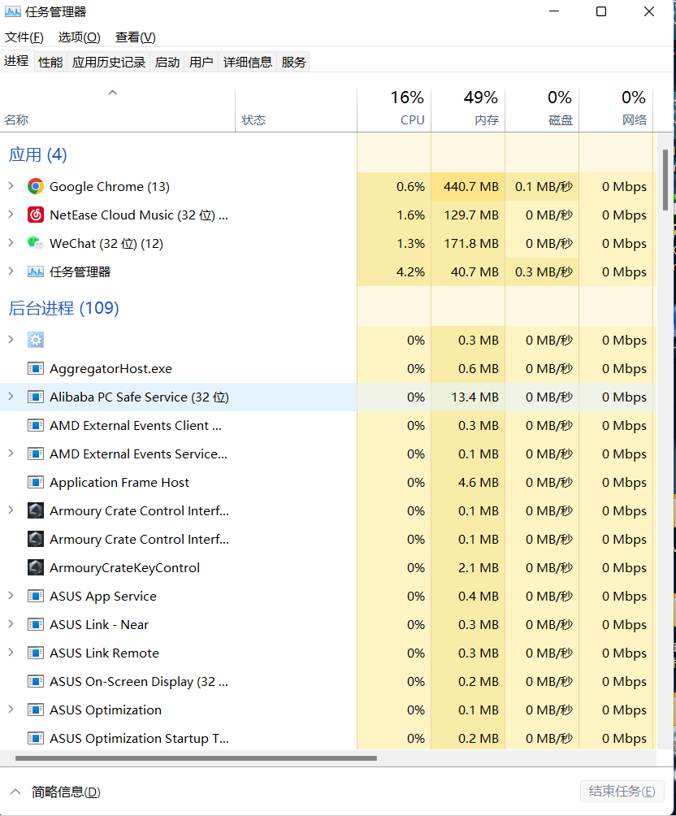Sort by the 名称 column header
The width and height of the screenshot is (676, 816).
[x=118, y=110]
